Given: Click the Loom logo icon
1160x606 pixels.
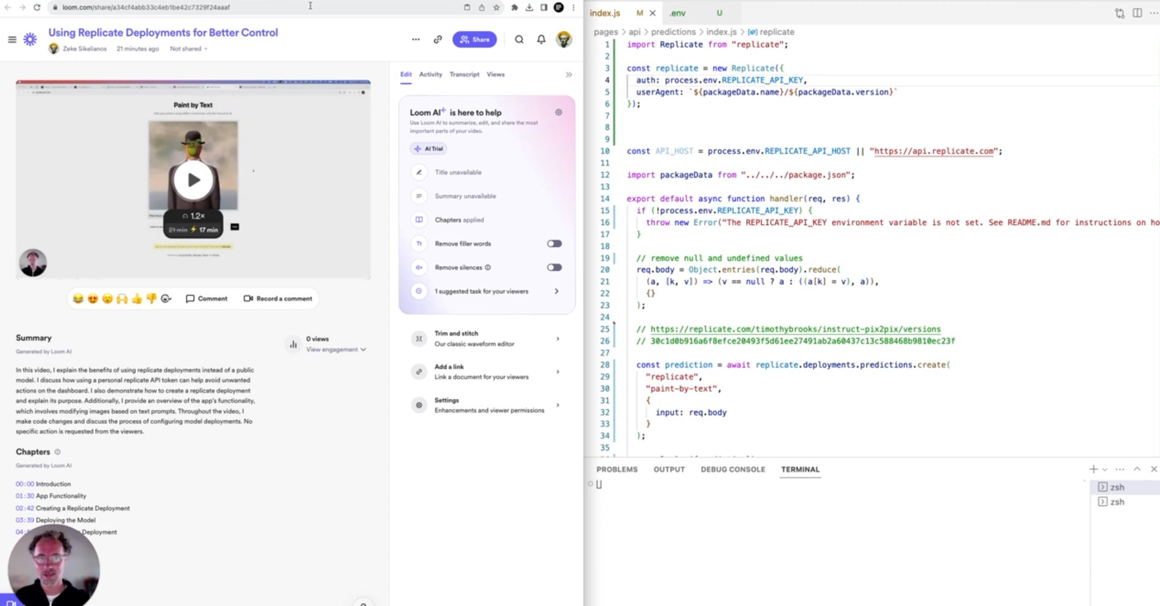Looking at the screenshot, I should [x=30, y=40].
